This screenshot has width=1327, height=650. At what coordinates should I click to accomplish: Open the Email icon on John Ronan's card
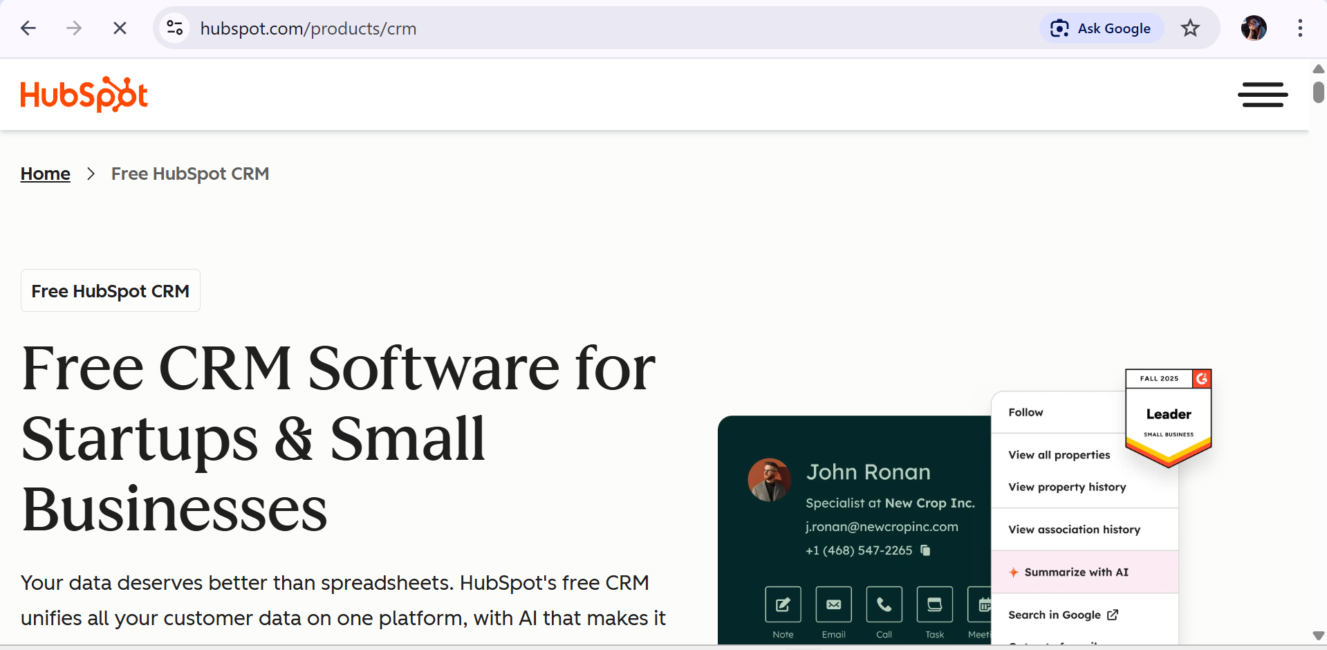[x=833, y=604]
